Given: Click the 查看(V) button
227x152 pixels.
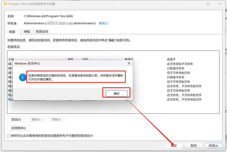Looking at the screenshot, I should click(56, 119).
